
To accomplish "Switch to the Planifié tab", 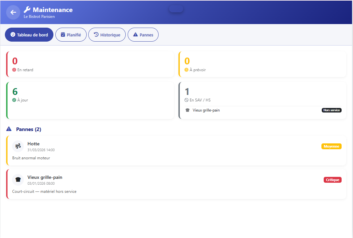I will [71, 35].
